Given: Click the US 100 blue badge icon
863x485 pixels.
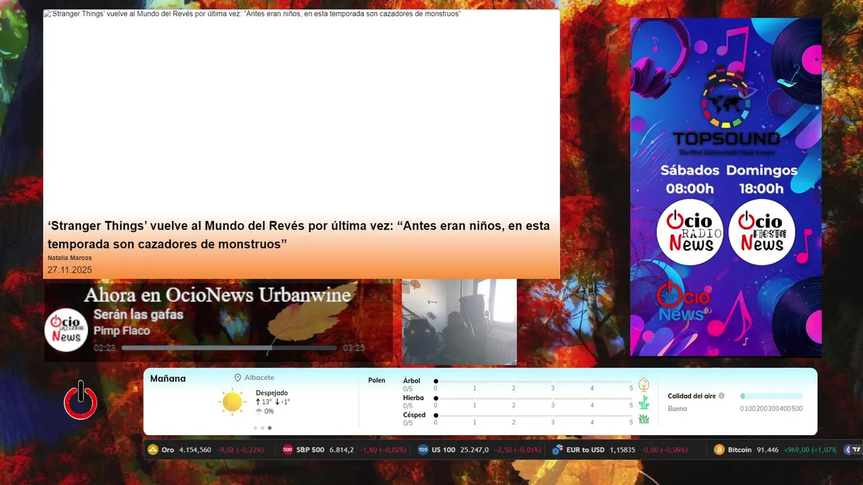Looking at the screenshot, I should click(423, 449).
